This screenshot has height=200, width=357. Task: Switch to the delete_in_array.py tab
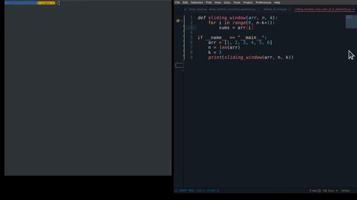275,9
